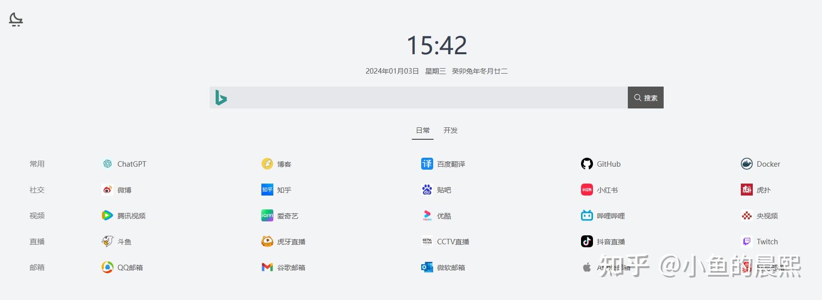Launch the 百度翻译 translate icon
Image resolution: width=822 pixels, height=300 pixels.
point(427,164)
